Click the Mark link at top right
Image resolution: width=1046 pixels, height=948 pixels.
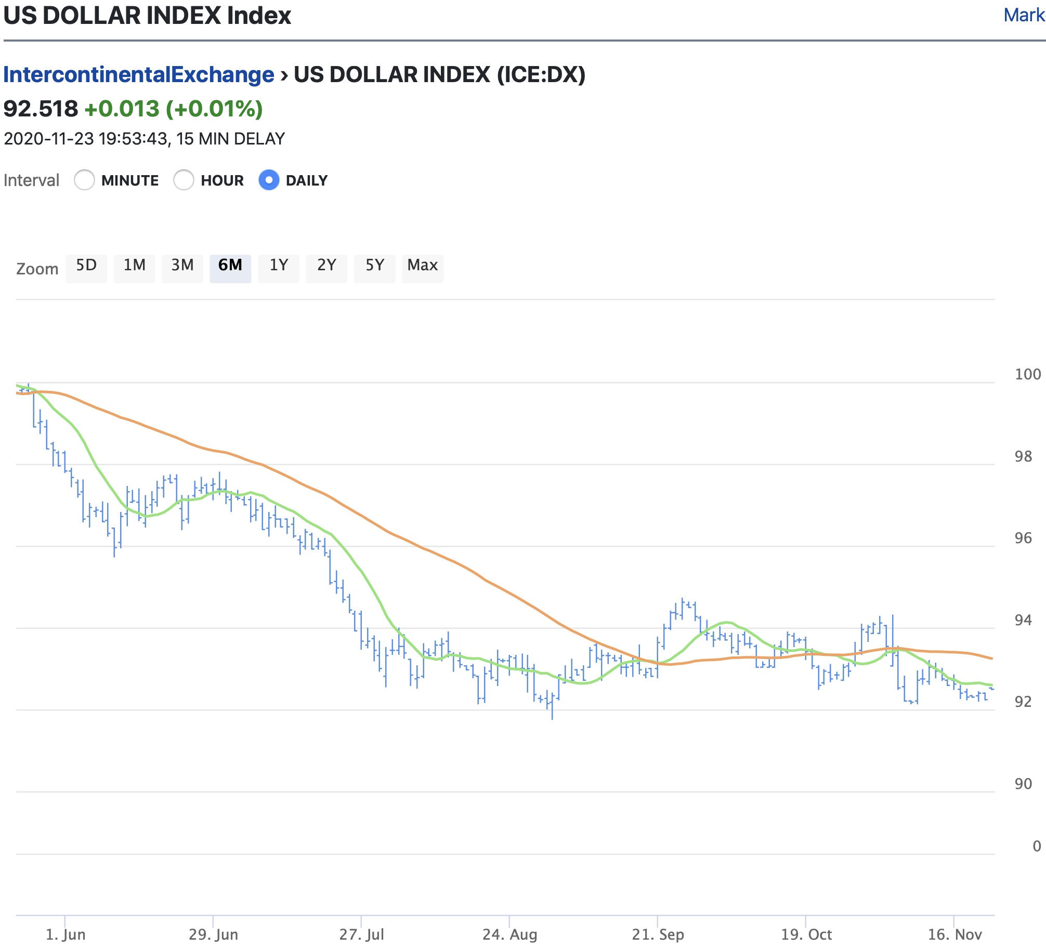(x=1024, y=16)
